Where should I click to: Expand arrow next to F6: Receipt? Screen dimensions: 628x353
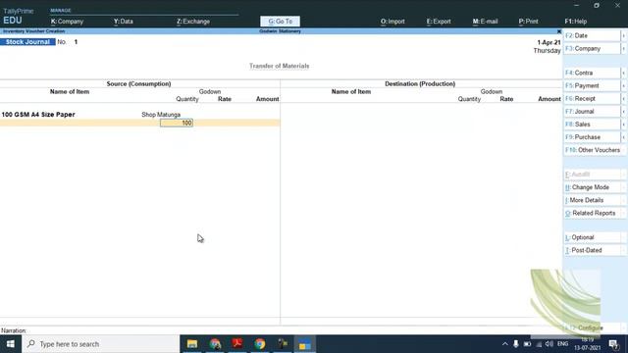[x=624, y=98]
